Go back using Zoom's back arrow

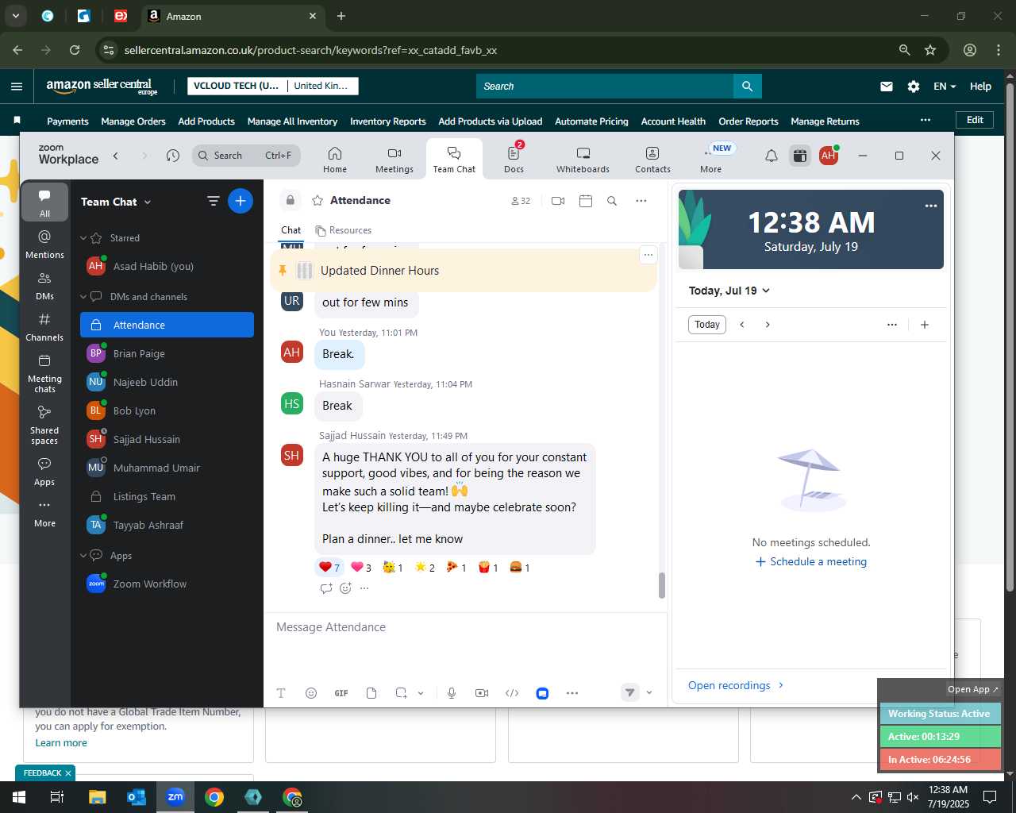[116, 156]
